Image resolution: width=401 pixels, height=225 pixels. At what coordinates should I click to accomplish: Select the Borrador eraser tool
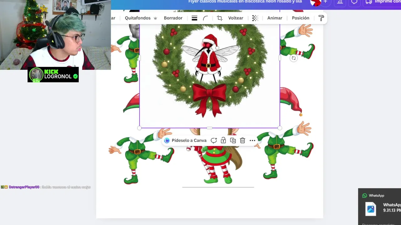click(173, 18)
